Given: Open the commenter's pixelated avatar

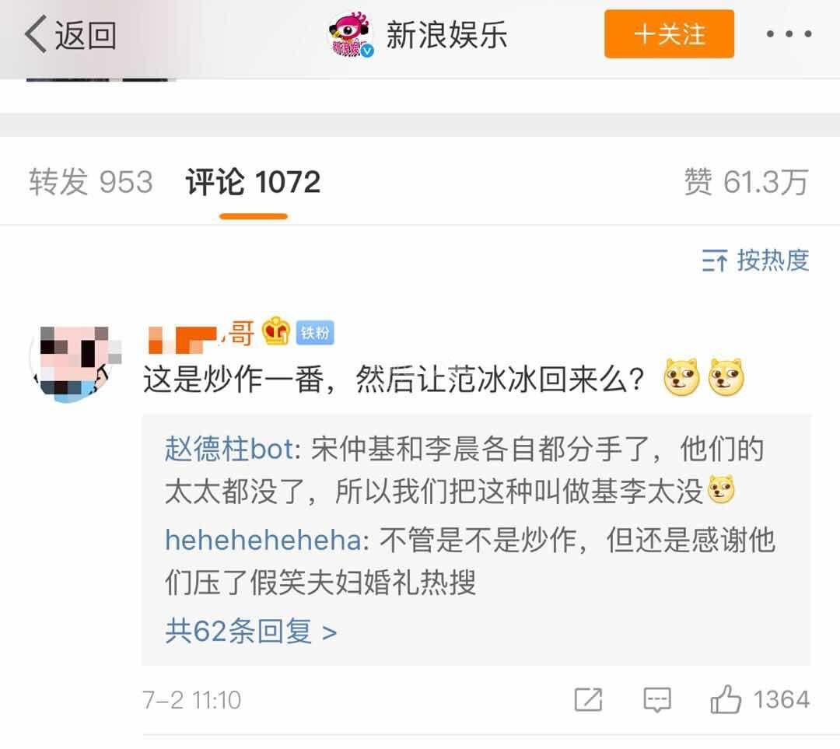Looking at the screenshot, I should (x=75, y=364).
